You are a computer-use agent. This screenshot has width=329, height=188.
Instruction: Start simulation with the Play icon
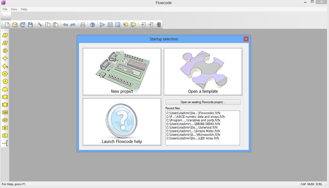(102, 25)
